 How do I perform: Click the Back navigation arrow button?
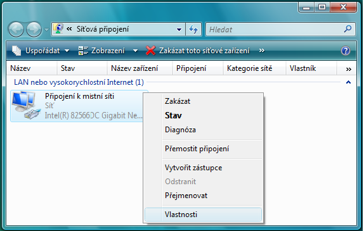(16, 29)
